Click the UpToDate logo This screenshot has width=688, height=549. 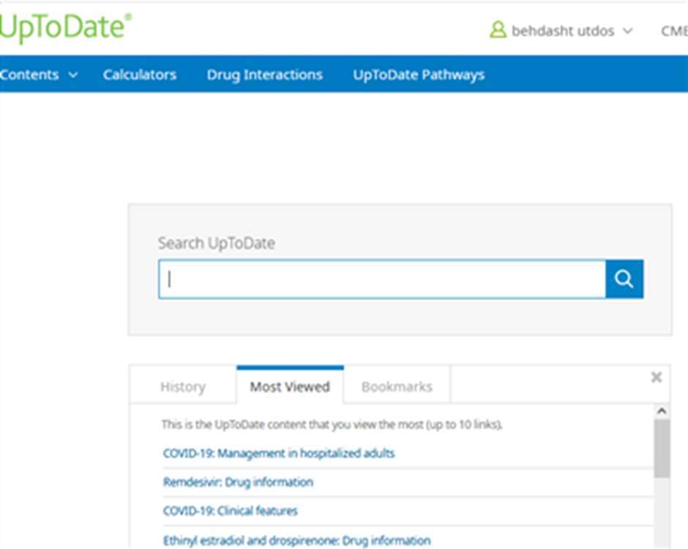tap(66, 28)
